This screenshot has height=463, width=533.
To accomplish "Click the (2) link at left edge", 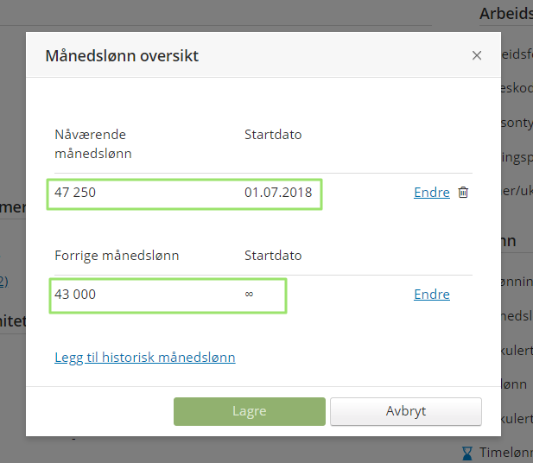I will point(3,281).
